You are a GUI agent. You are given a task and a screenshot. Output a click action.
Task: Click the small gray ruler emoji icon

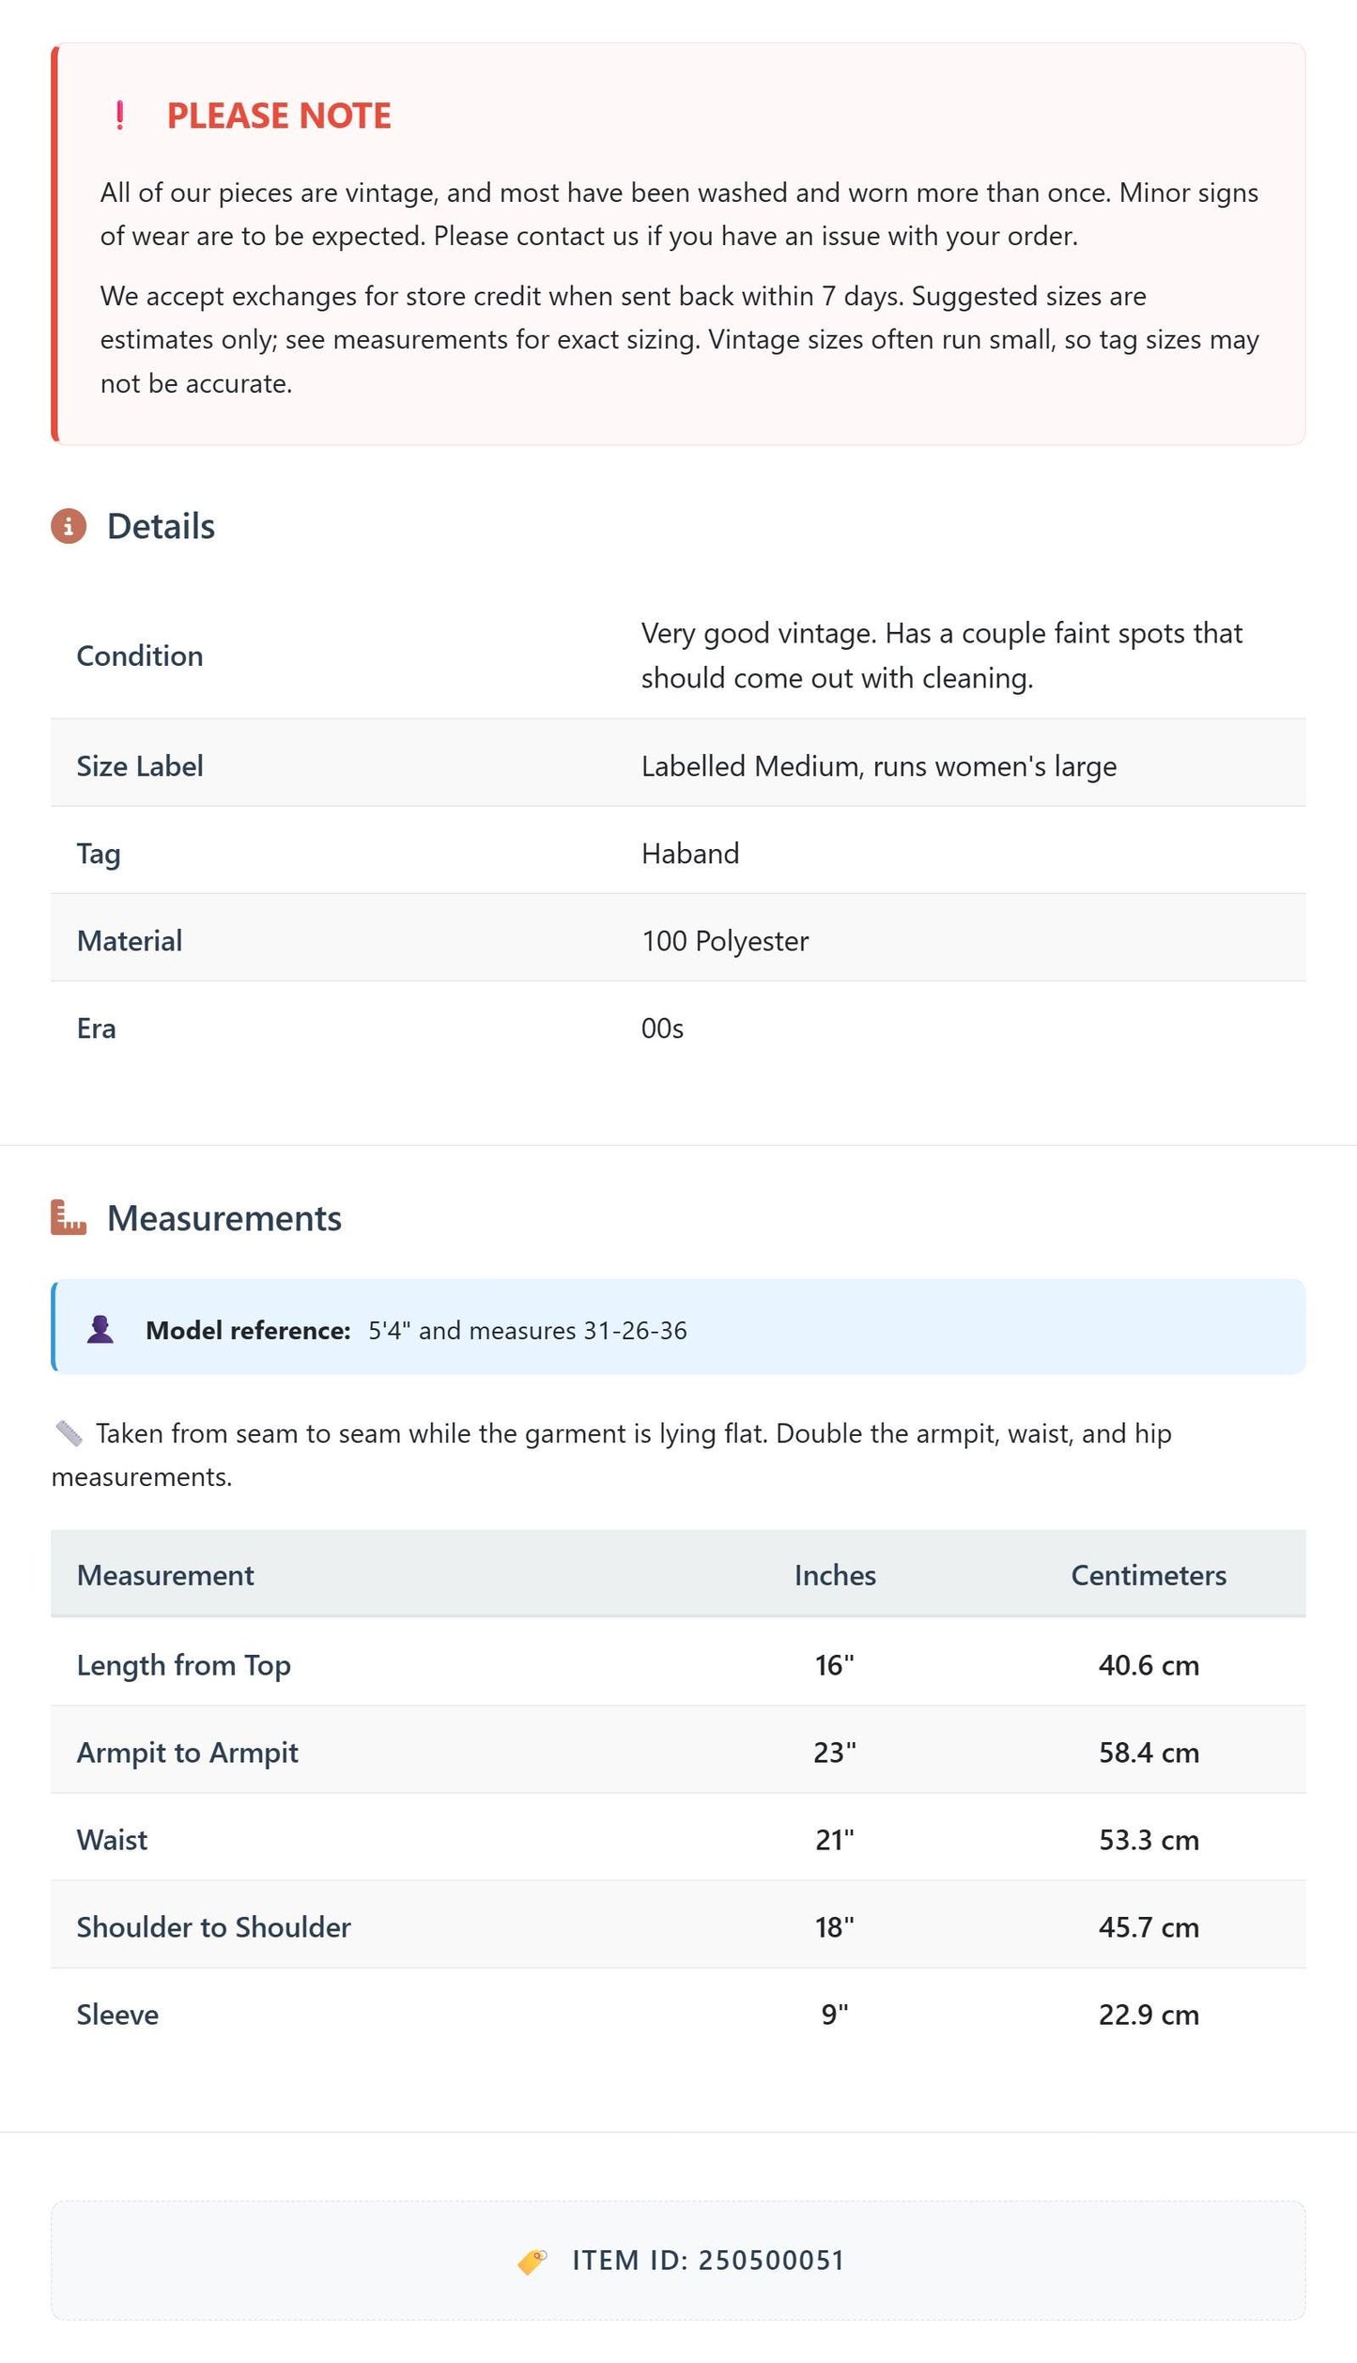pyautogui.click(x=69, y=1433)
